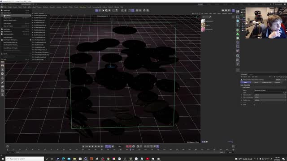The width and height of the screenshot is (287, 161).
Task: Open the Visible in Editor dropdown
Action: coord(270,95)
